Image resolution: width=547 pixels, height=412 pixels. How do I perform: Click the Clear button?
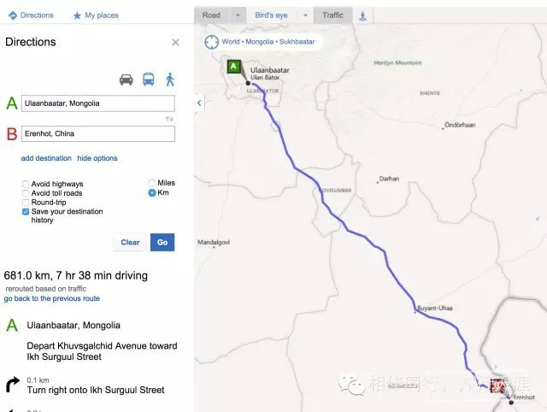130,243
